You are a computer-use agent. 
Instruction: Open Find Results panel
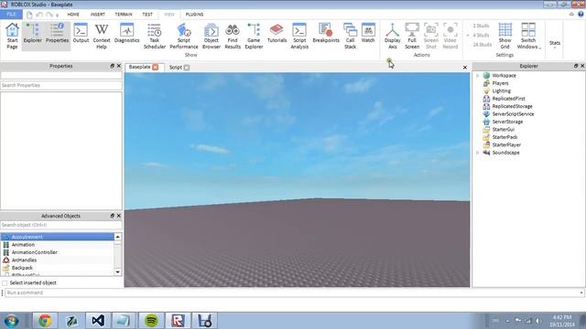tap(233, 36)
